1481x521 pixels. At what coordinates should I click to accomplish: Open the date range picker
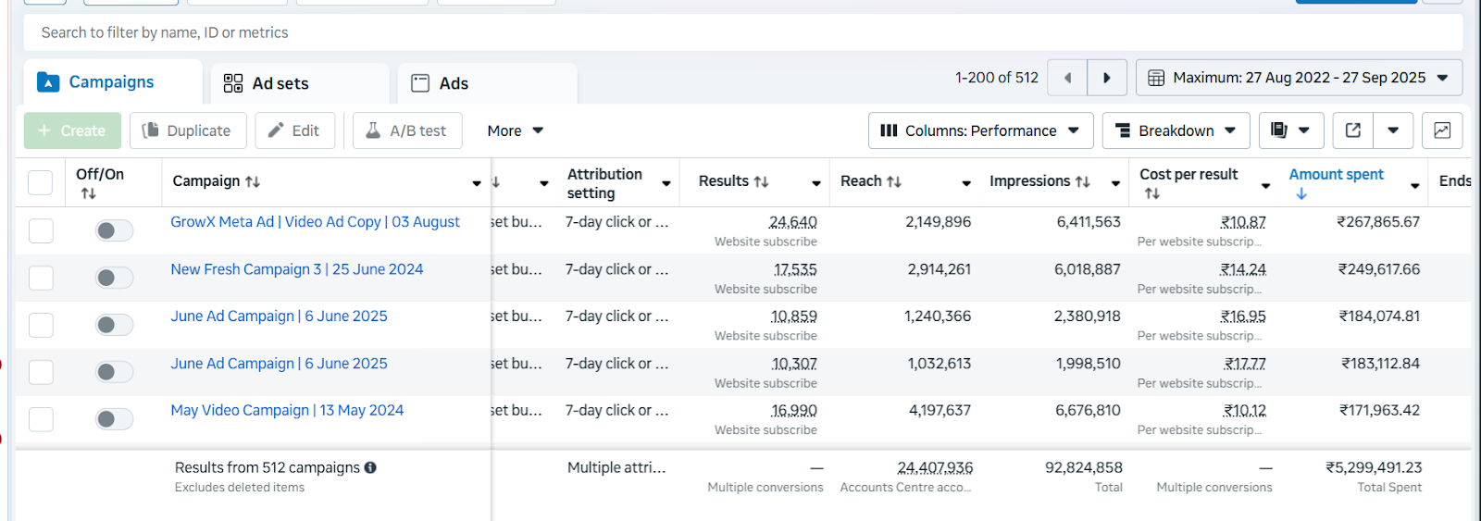1299,78
